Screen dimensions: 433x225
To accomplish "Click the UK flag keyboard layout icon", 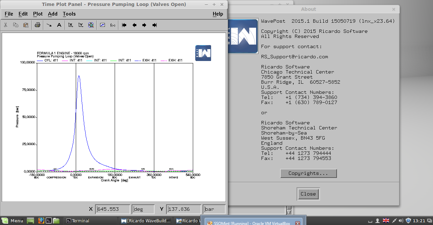I will pos(386,221).
